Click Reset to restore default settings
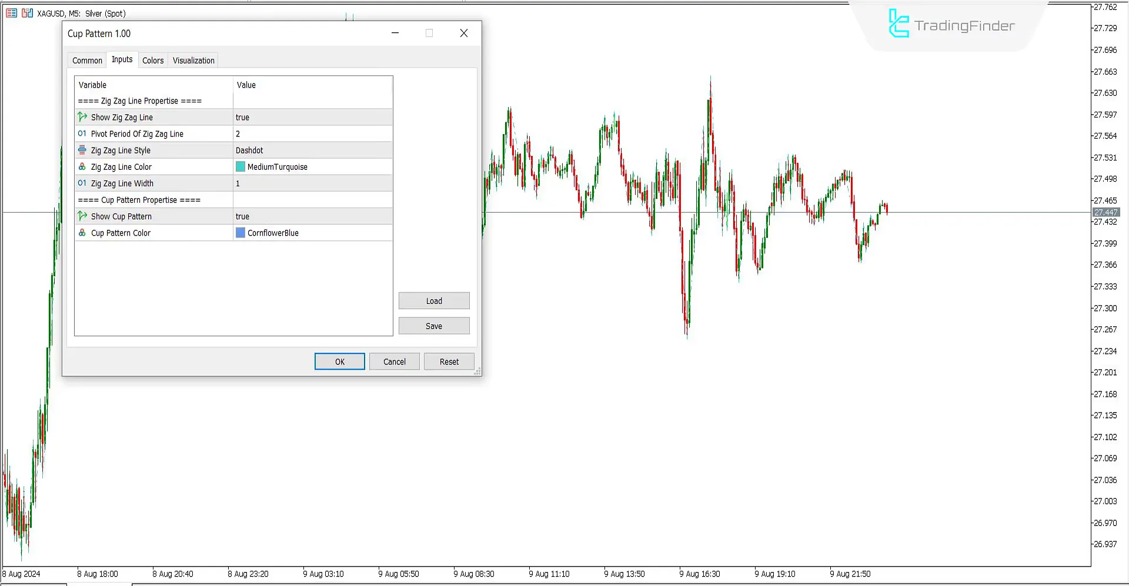The image size is (1129, 586). click(449, 361)
